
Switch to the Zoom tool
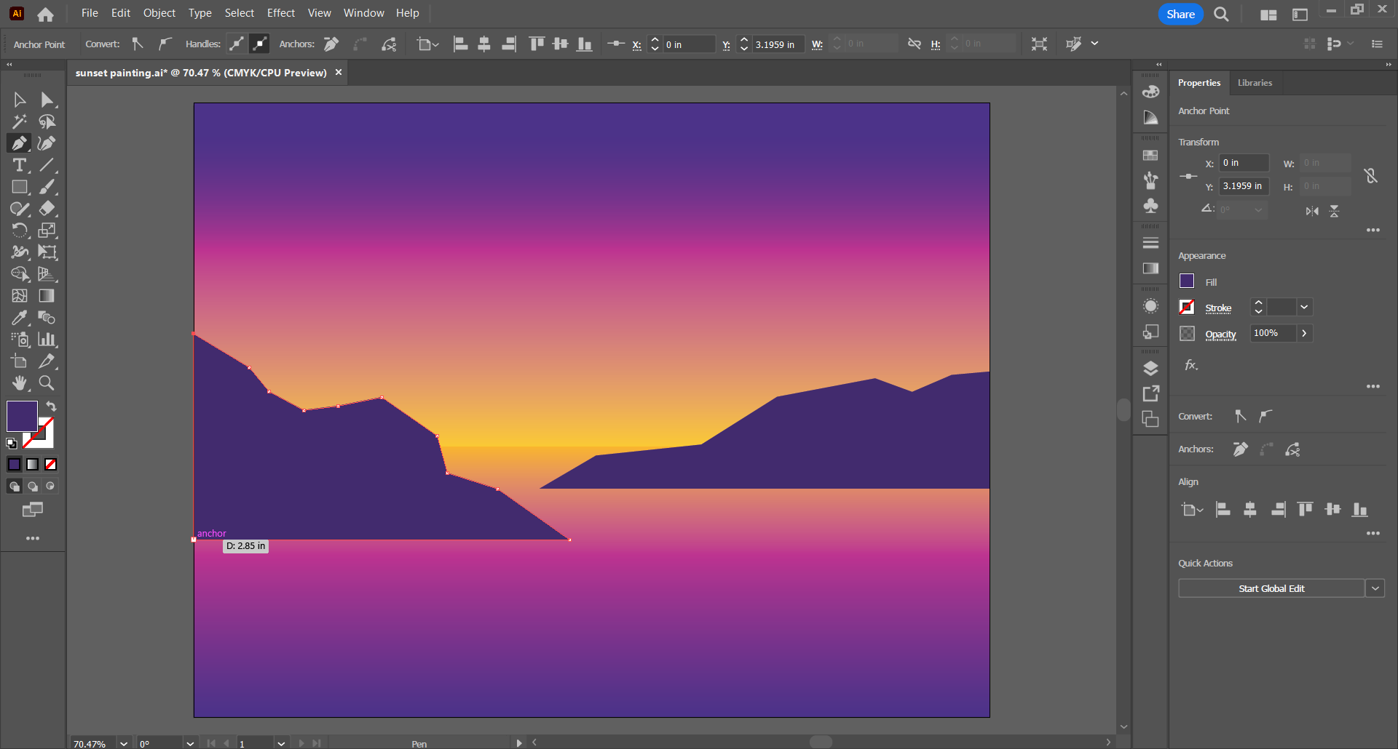tap(47, 383)
